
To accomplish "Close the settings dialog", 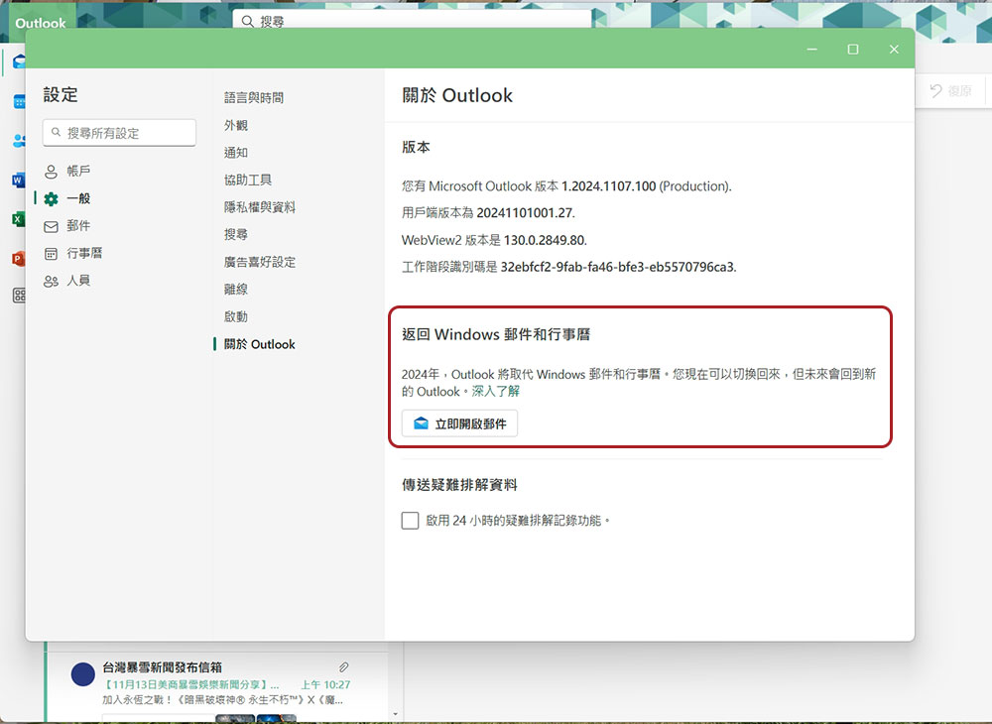I will 894,49.
